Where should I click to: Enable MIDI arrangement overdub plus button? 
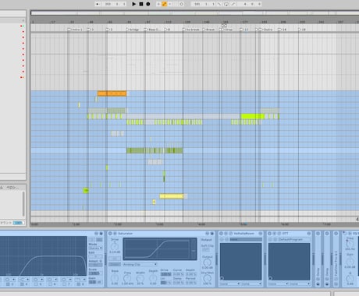tap(158, 4)
